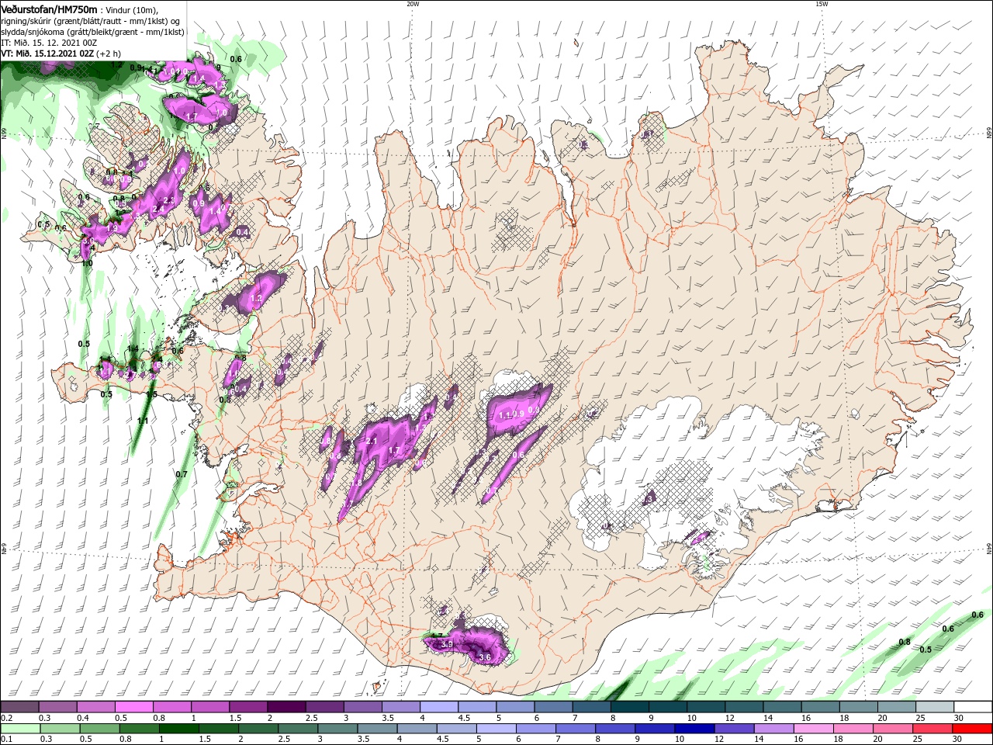Pick the darkest purple 2 swatch in upper legend

click(x=287, y=707)
